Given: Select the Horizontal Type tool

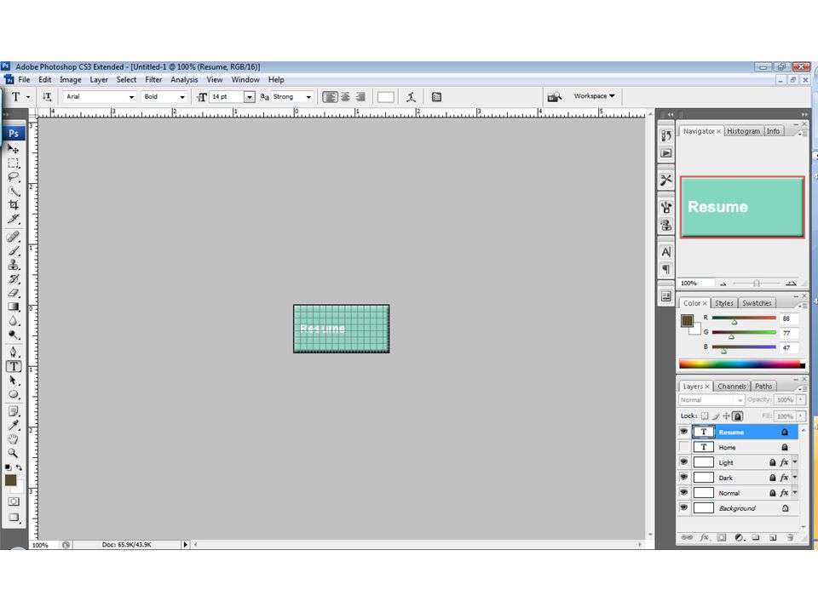Looking at the screenshot, I should 14,366.
